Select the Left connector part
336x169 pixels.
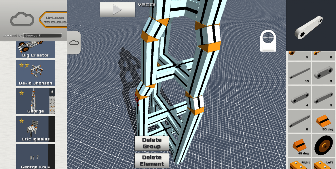pyautogui.click(x=323, y=164)
